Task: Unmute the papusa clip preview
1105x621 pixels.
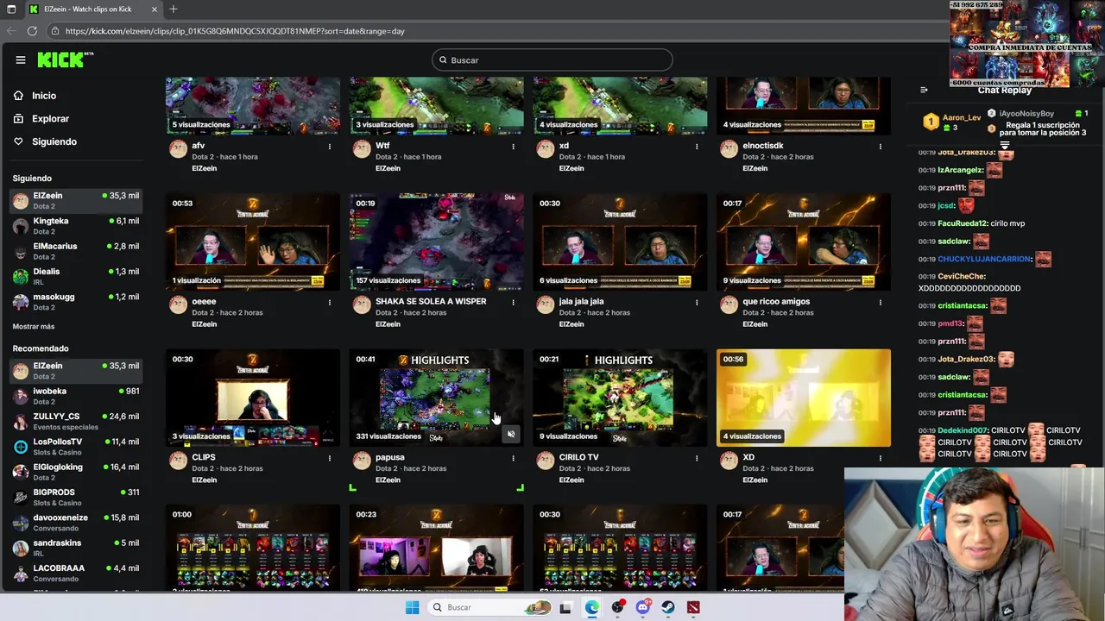Action: [x=511, y=435]
